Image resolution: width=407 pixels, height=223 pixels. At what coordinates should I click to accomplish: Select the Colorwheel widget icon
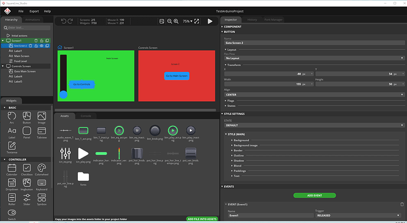coord(41,170)
